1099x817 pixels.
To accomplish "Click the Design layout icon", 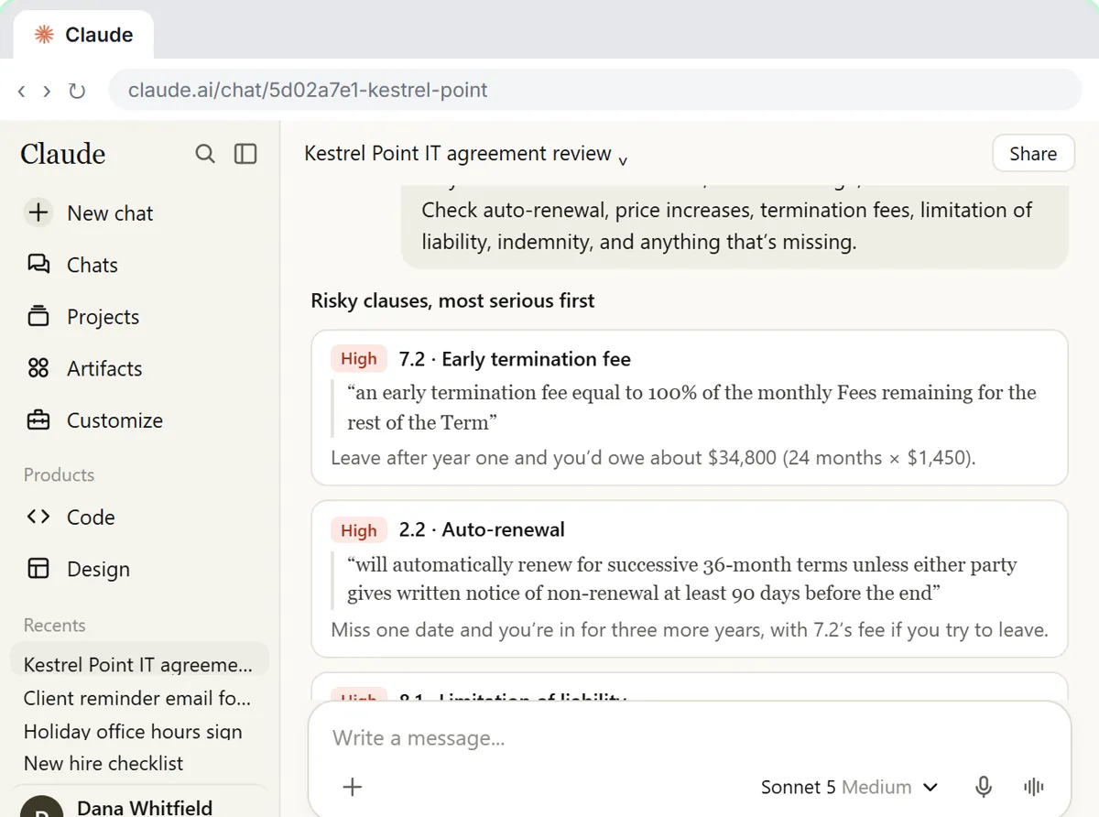I will (x=38, y=569).
